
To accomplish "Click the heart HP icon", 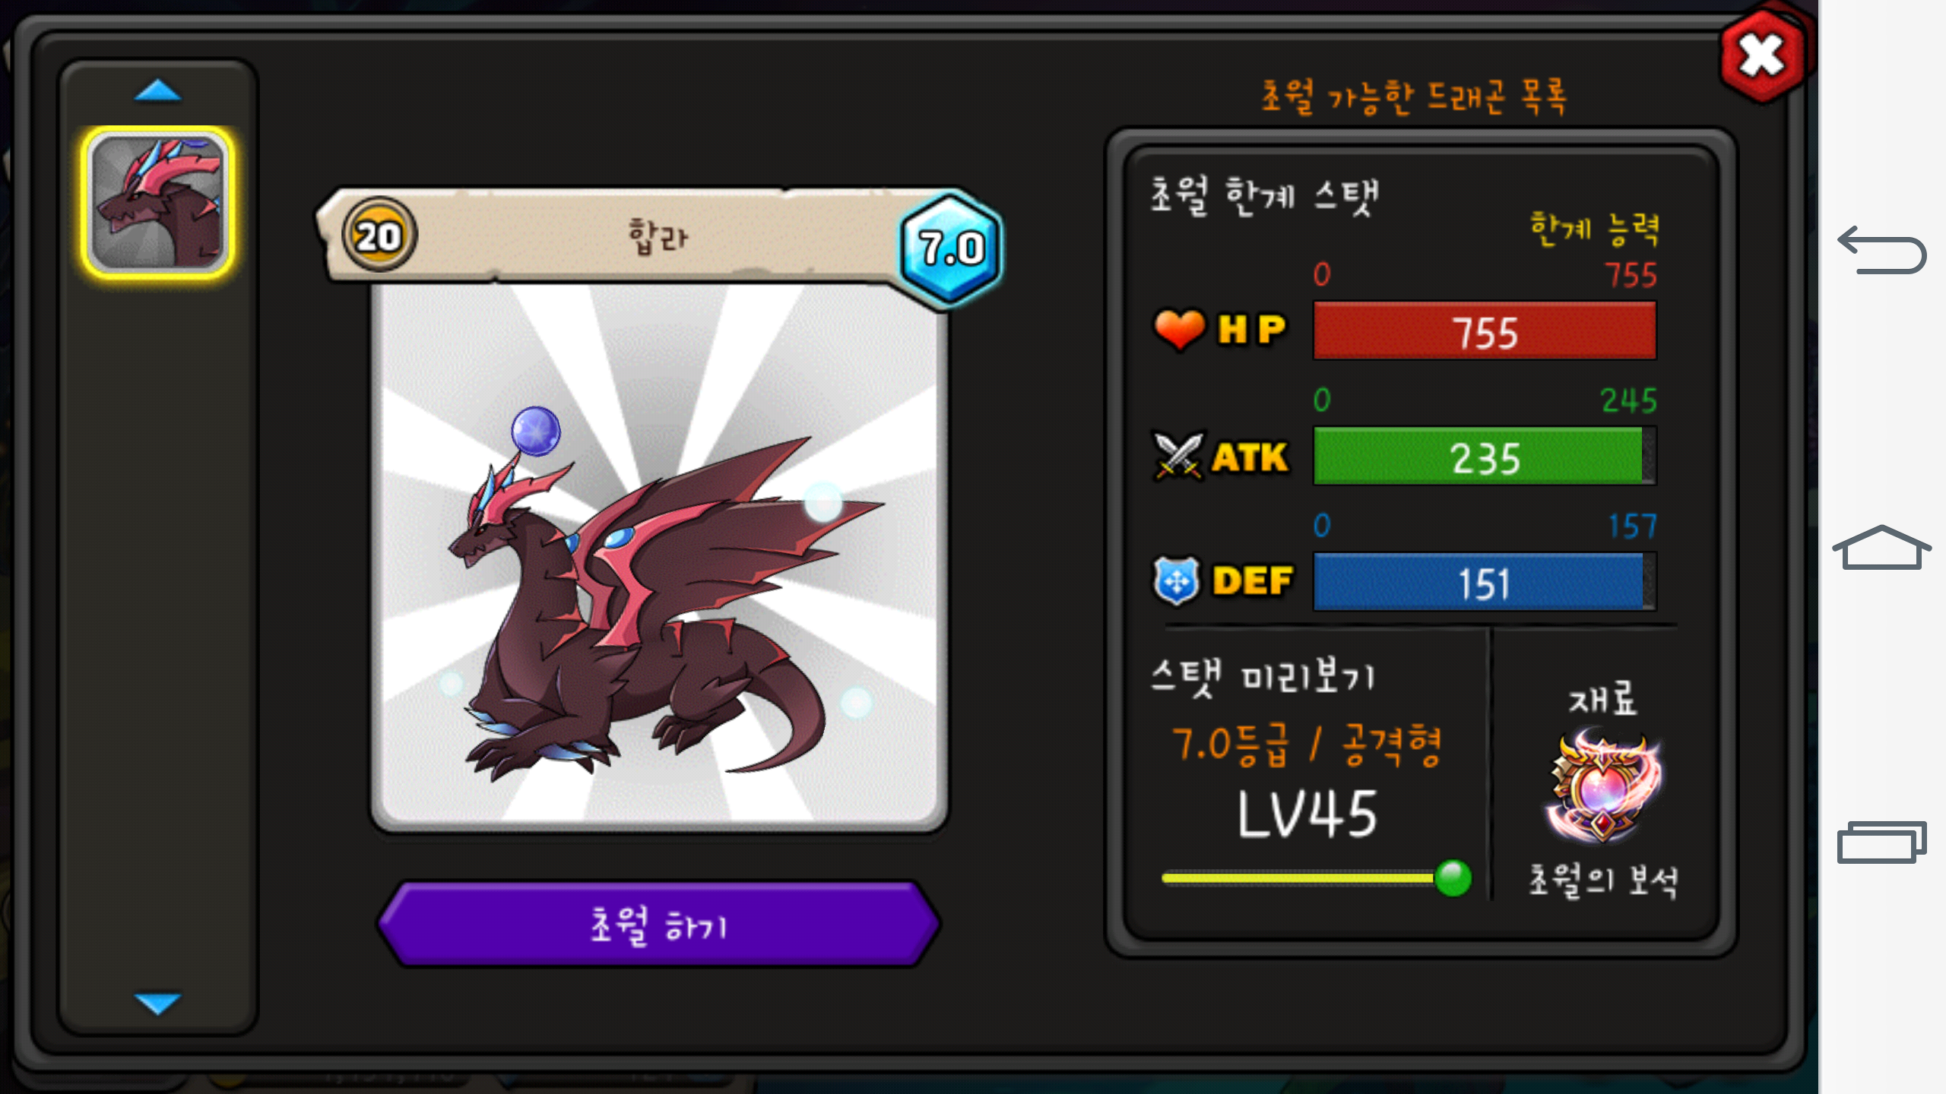I will pyautogui.click(x=1179, y=330).
